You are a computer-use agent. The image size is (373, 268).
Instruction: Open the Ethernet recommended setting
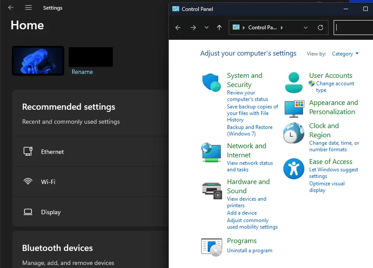tap(91, 151)
